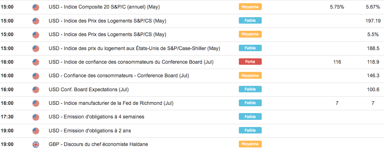Click the red 'Forte' importance badge

(x=250, y=62)
